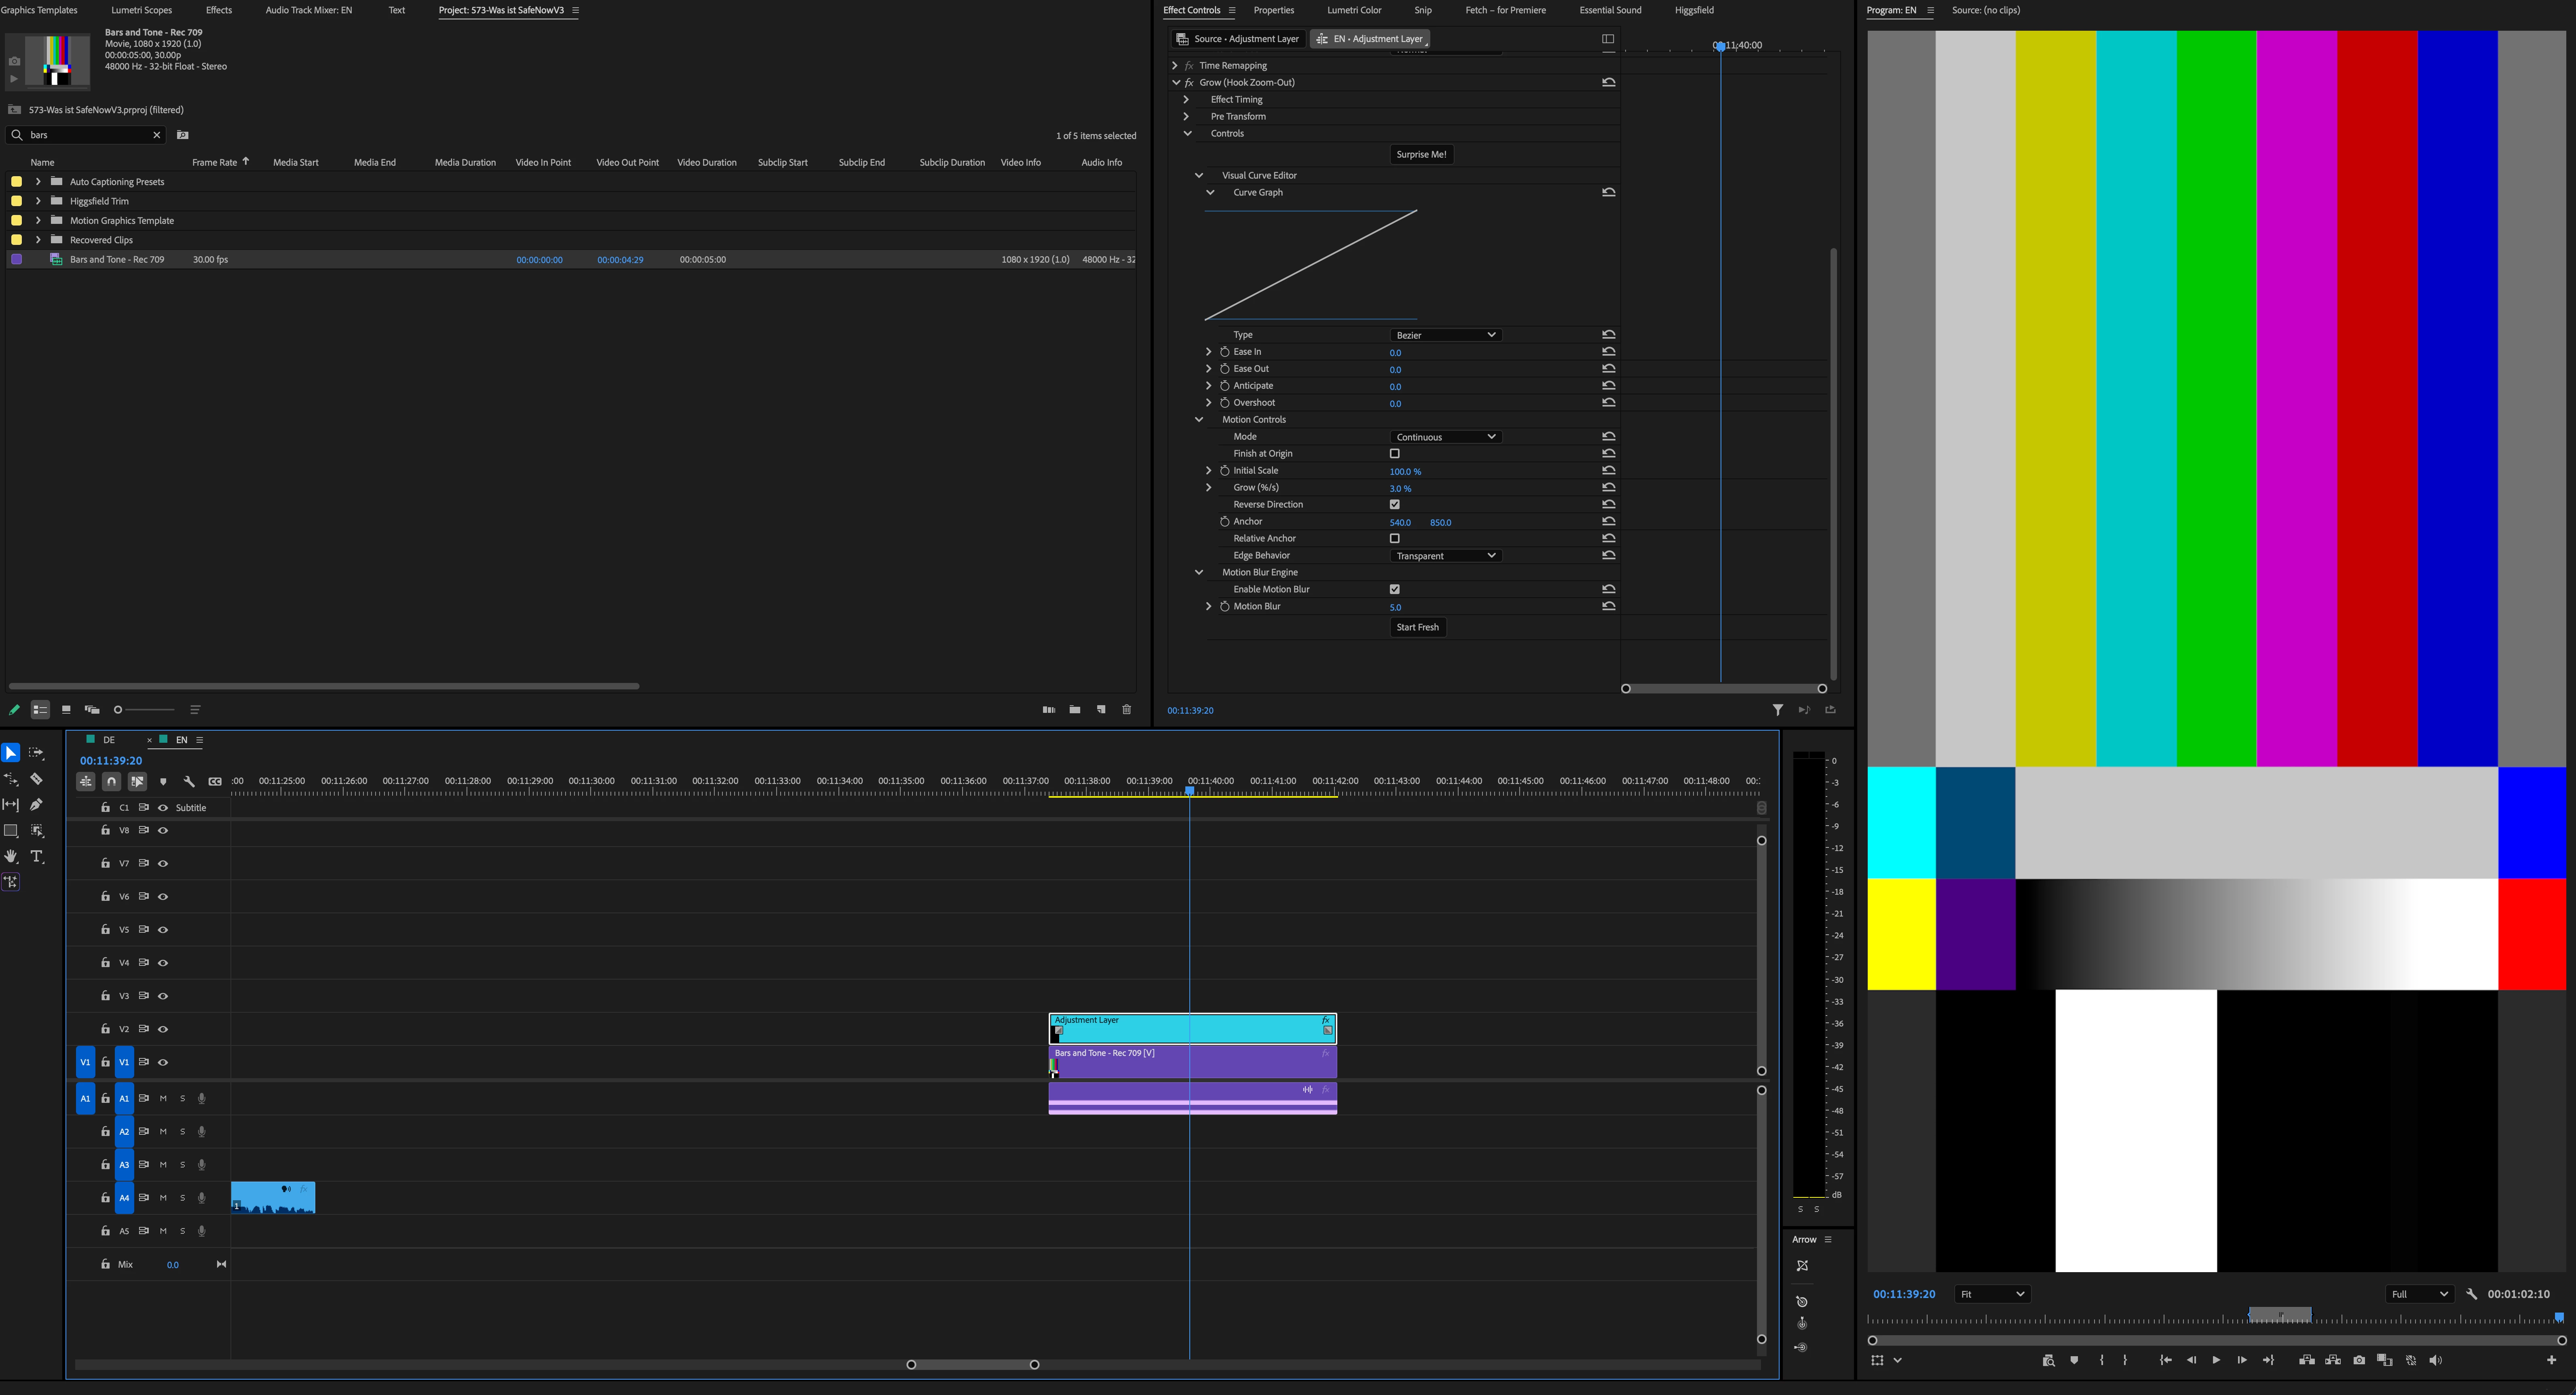Expand the Auto Captioning Presets bin
2576x1395 pixels.
(x=38, y=182)
